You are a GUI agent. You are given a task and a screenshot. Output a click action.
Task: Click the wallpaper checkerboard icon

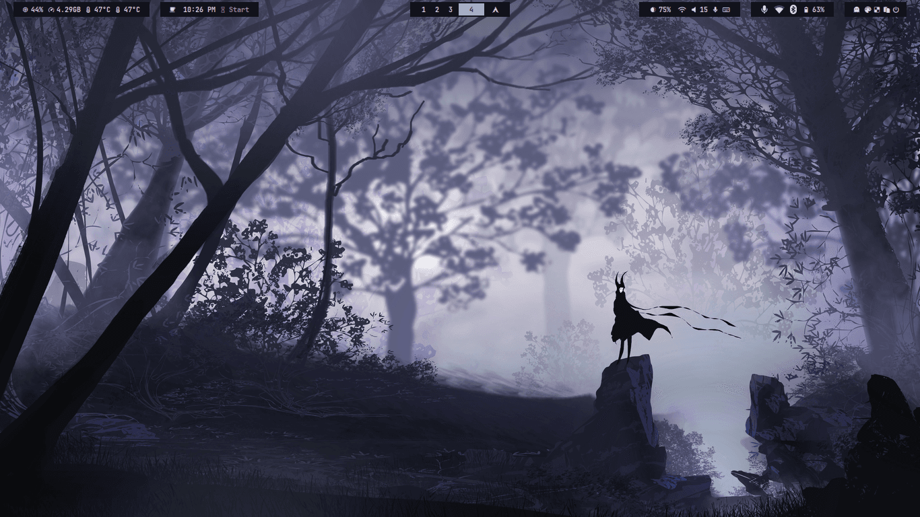click(877, 9)
